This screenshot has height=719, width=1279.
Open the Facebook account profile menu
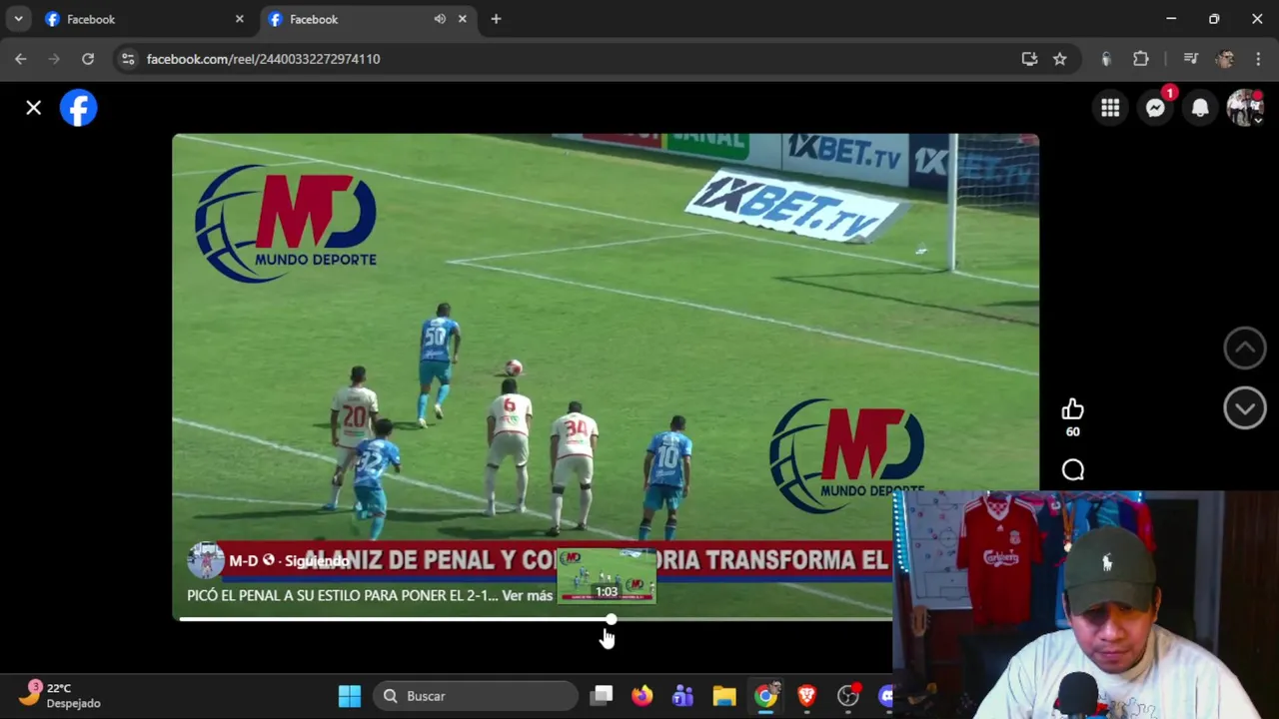point(1245,108)
